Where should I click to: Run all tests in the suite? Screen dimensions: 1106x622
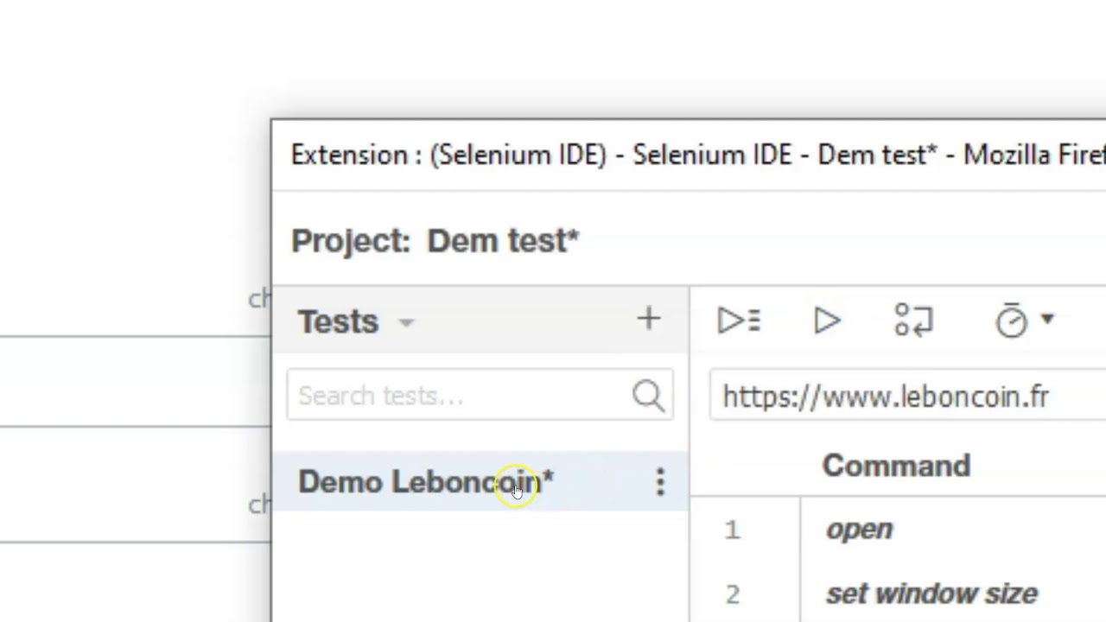pos(739,321)
